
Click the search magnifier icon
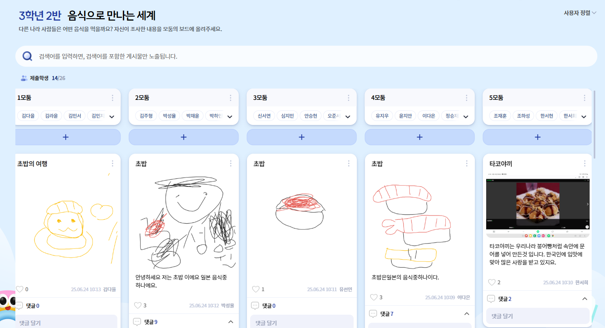pyautogui.click(x=27, y=56)
